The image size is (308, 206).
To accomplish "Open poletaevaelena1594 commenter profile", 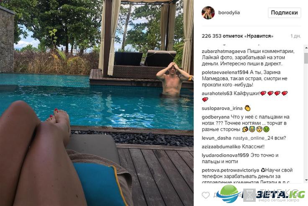I will 225,72.
